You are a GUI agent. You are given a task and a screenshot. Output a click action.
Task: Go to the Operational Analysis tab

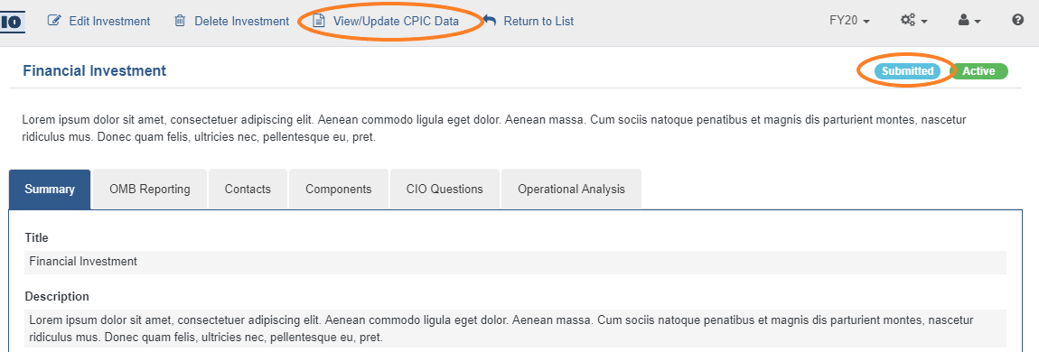pyautogui.click(x=571, y=190)
